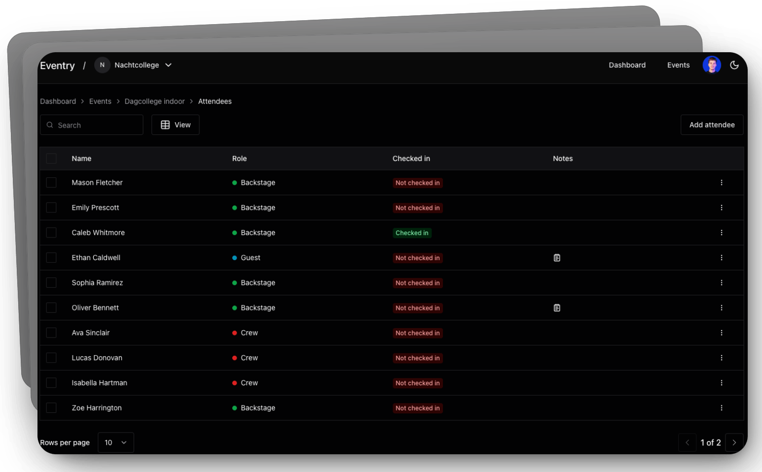
Task: Open the actions menu for Isabella Hartman
Action: point(722,382)
